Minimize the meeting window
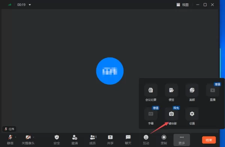 (198, 5)
